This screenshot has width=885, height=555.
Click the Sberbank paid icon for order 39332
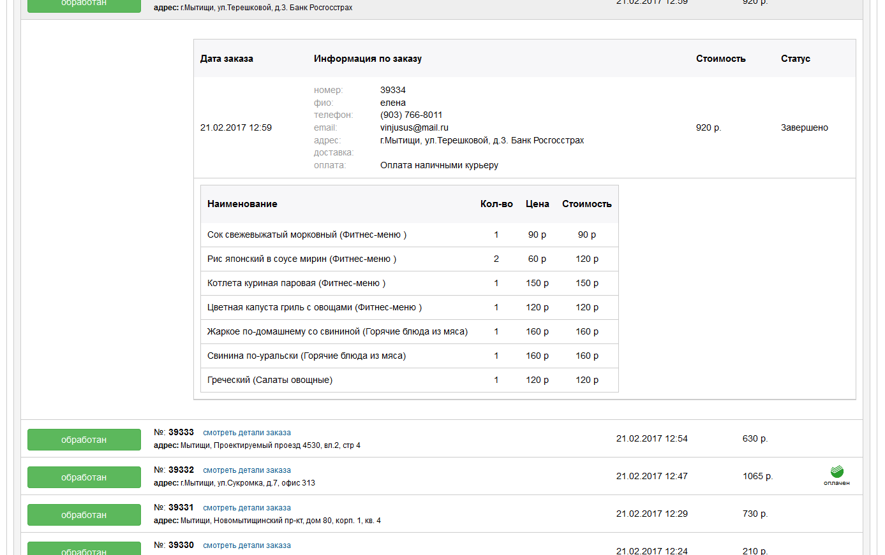pyautogui.click(x=837, y=475)
